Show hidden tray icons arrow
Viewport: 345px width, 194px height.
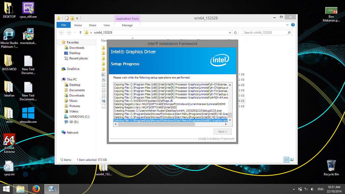[x=293, y=189]
